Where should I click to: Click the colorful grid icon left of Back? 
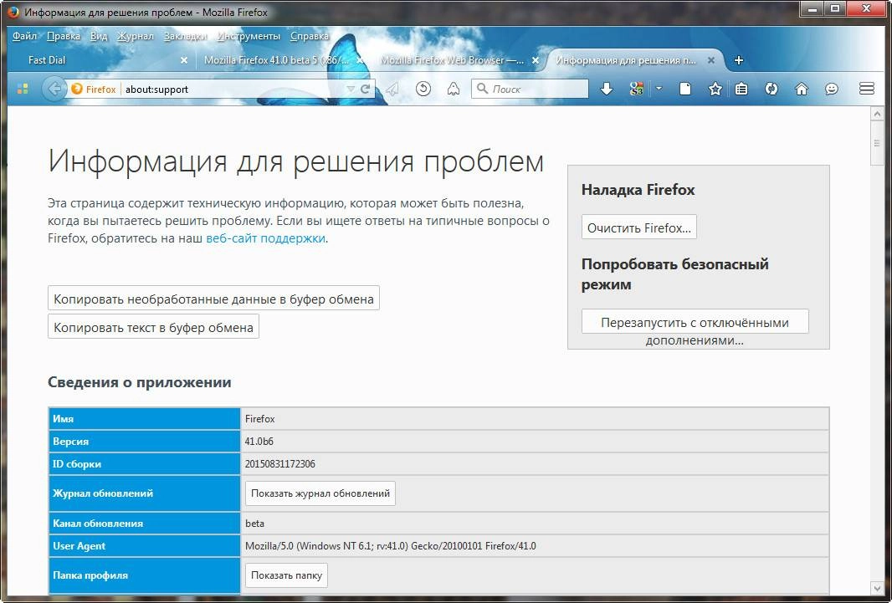click(x=23, y=89)
